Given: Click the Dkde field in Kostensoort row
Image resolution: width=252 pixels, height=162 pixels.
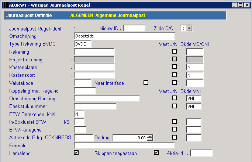Looking at the screenshot, I should 194,75.
